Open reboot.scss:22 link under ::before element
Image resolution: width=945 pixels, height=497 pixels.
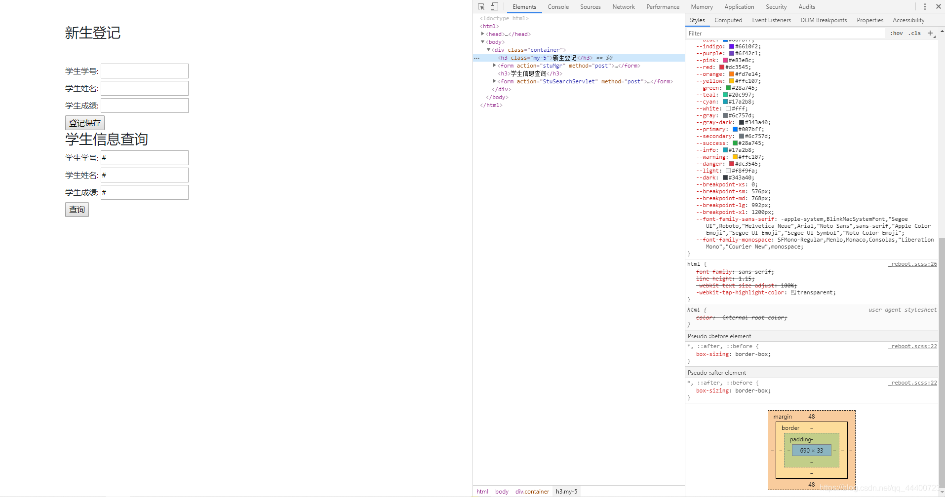pos(913,346)
